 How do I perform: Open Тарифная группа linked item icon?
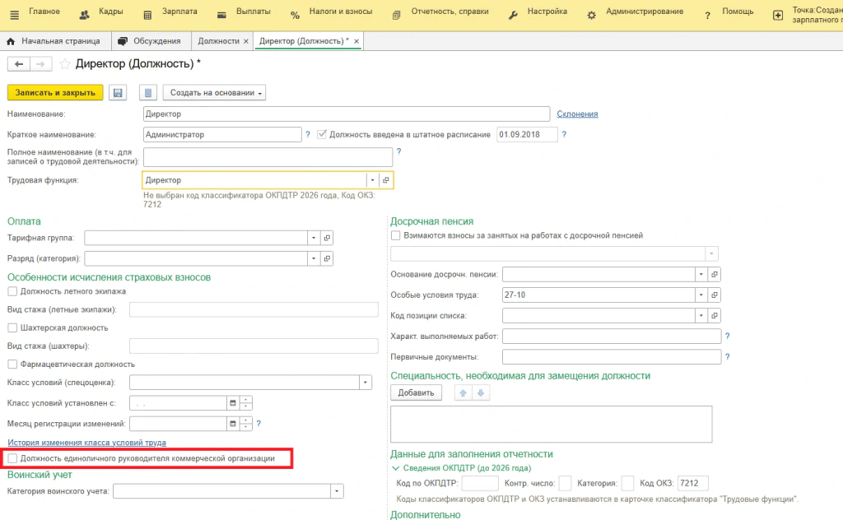pyautogui.click(x=327, y=238)
